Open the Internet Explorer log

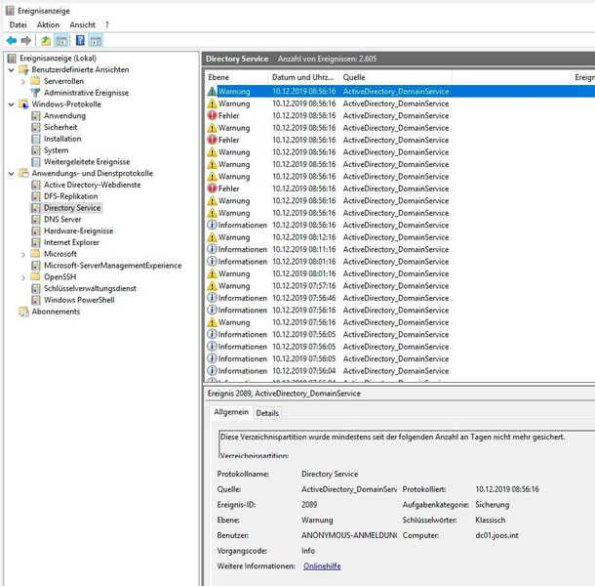point(71,242)
